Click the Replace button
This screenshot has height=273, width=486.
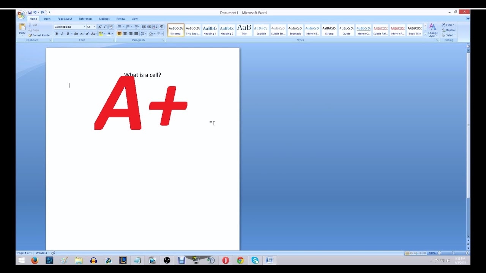pyautogui.click(x=449, y=30)
